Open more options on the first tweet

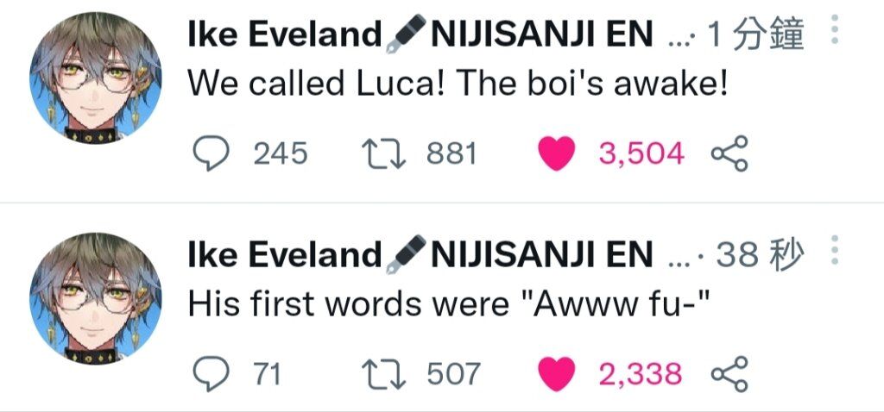pos(835,29)
